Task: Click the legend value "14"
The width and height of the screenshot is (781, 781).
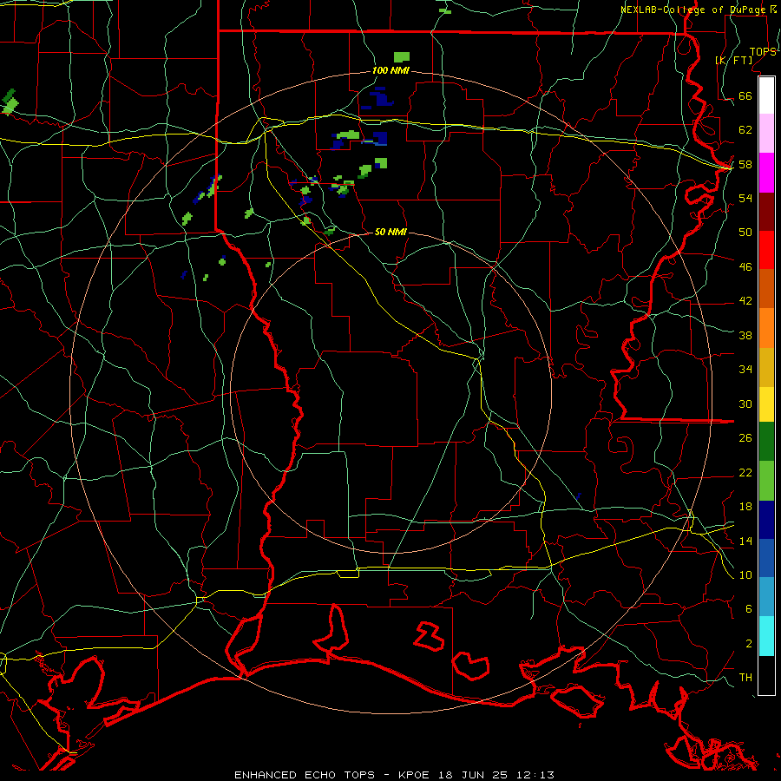Action: 745,541
